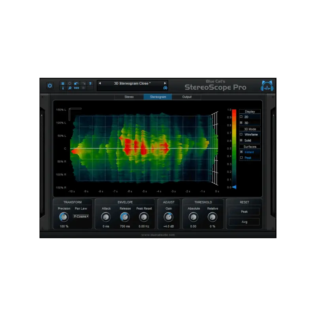This screenshot has width=316, height=316.
Task: Go to next preset with right arrow
Action: click(x=165, y=83)
